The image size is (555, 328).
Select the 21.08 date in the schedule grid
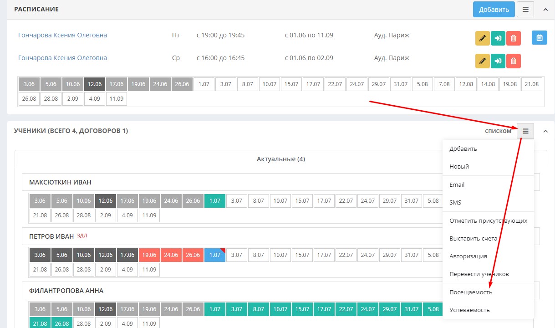pyautogui.click(x=532, y=84)
